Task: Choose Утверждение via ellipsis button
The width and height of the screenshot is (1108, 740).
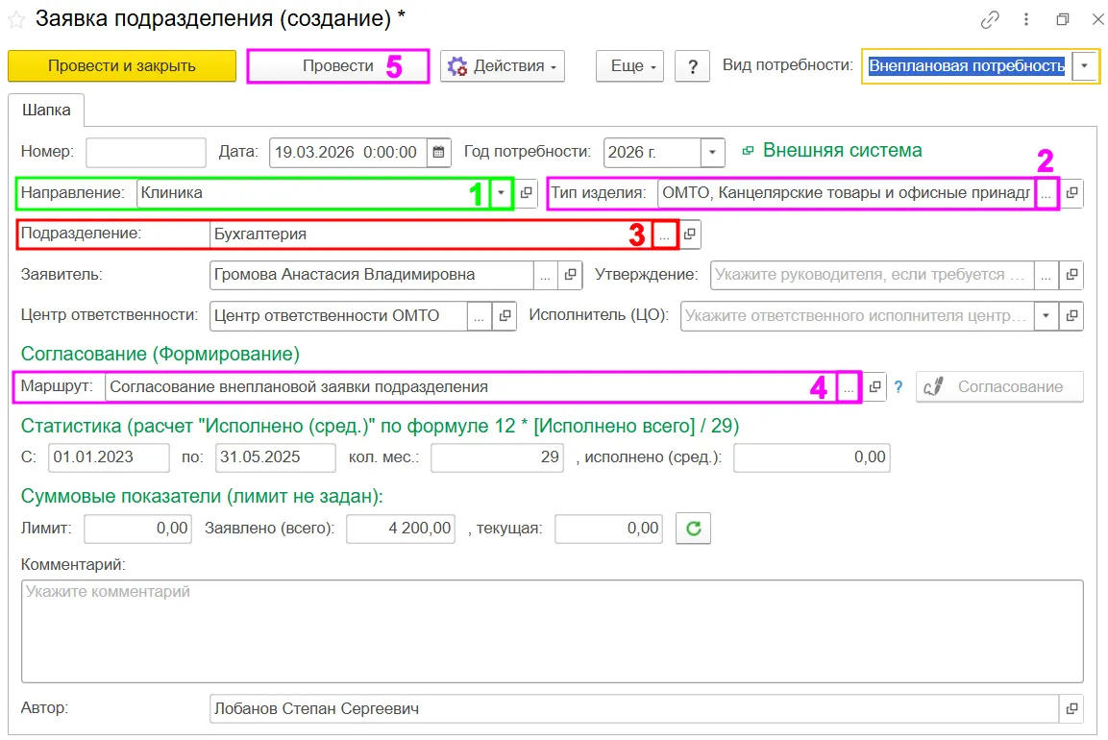Action: 1046,275
